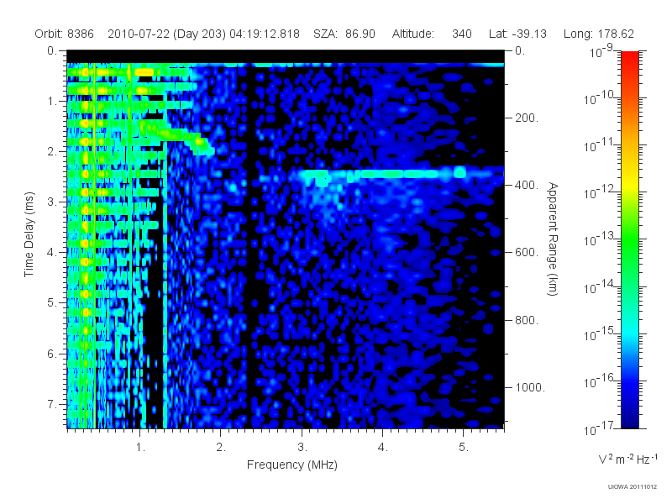Click the 400. tick on apparent range axis

[x=527, y=185]
